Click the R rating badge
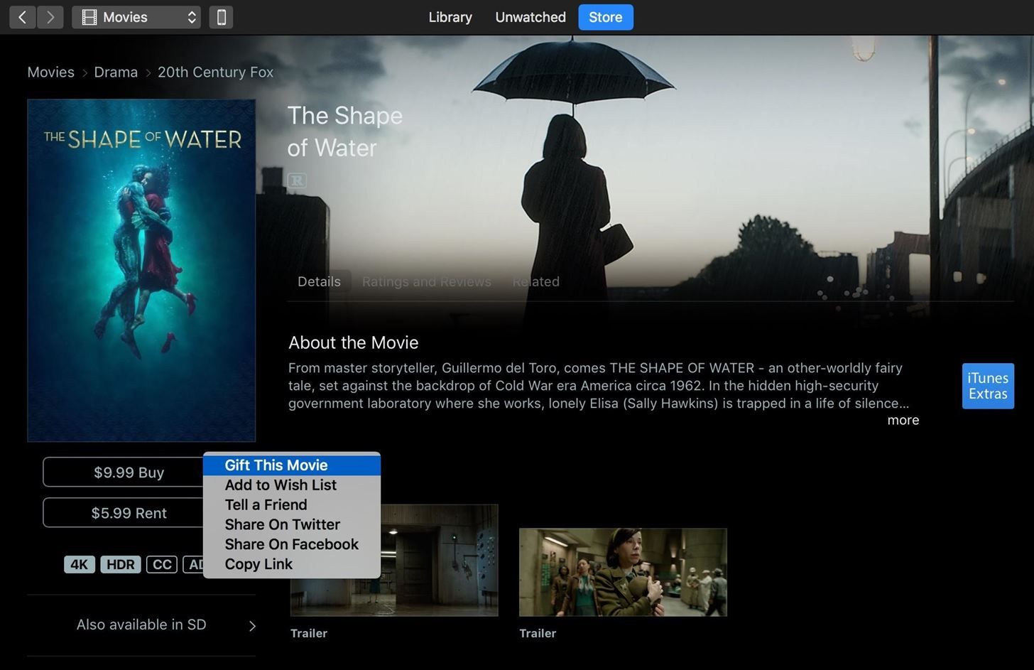This screenshot has width=1034, height=670. tap(297, 180)
